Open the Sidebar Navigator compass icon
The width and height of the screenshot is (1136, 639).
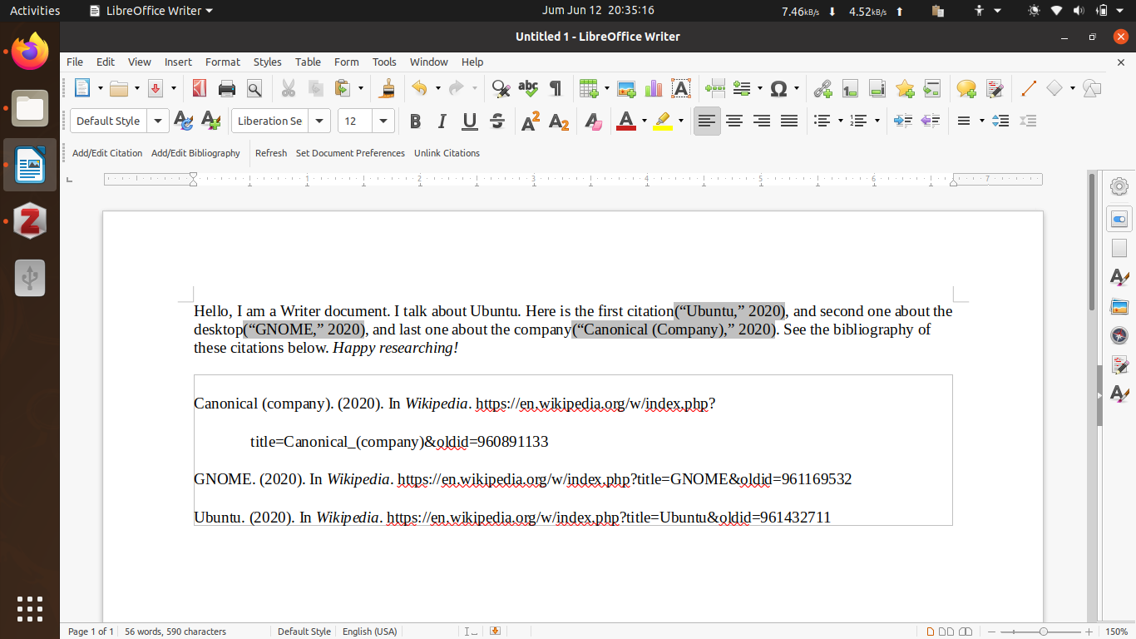pyautogui.click(x=1119, y=336)
